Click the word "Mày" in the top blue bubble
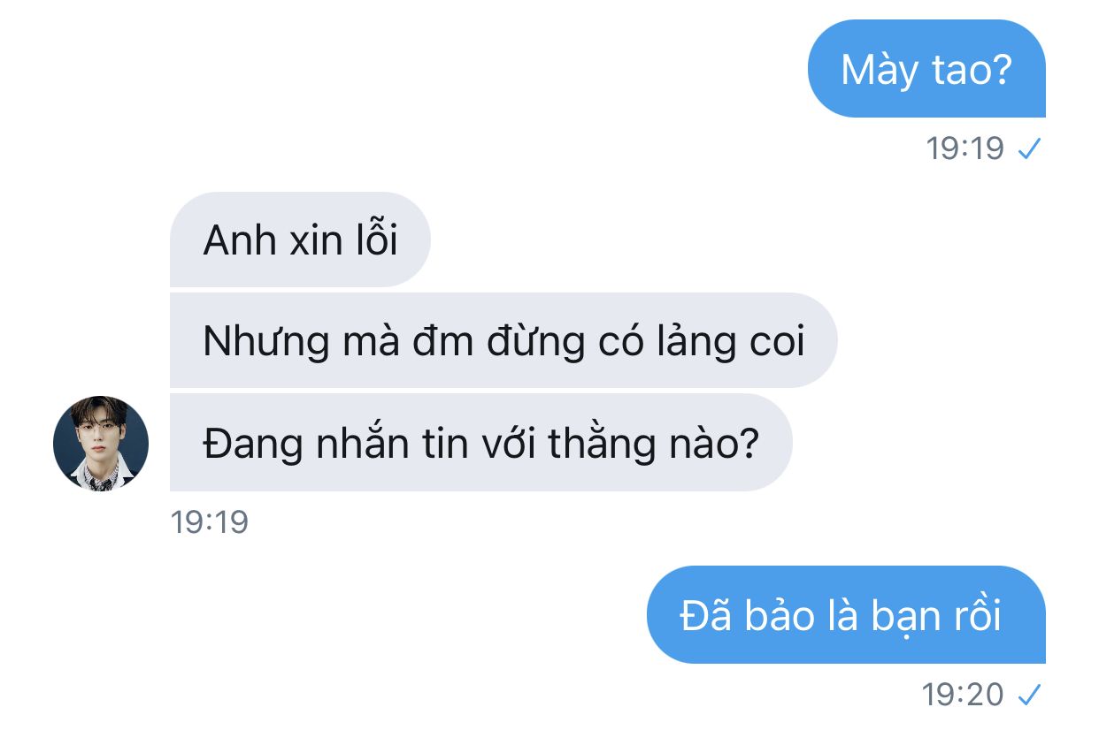This screenshot has width=1099, height=730. (x=868, y=70)
